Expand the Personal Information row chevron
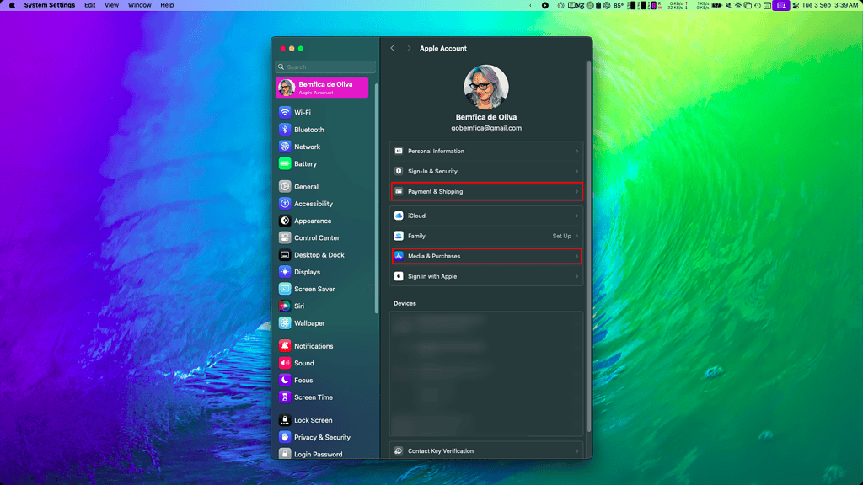The height and width of the screenshot is (485, 863). tap(576, 152)
